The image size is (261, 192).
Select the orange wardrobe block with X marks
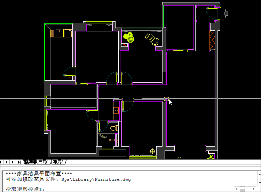click(x=212, y=40)
